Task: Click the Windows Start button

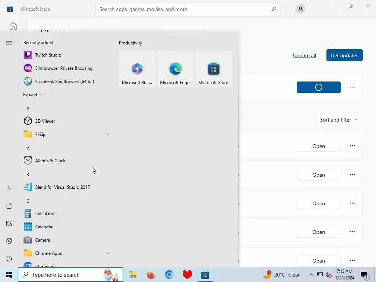Action: 9,275
